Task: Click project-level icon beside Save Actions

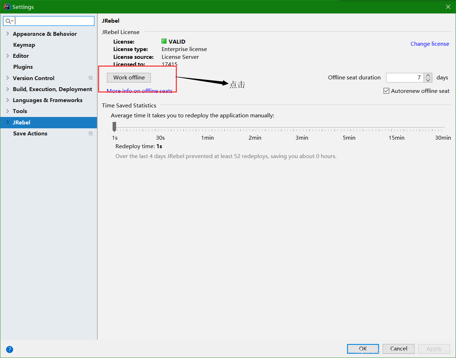Action: 91,133
